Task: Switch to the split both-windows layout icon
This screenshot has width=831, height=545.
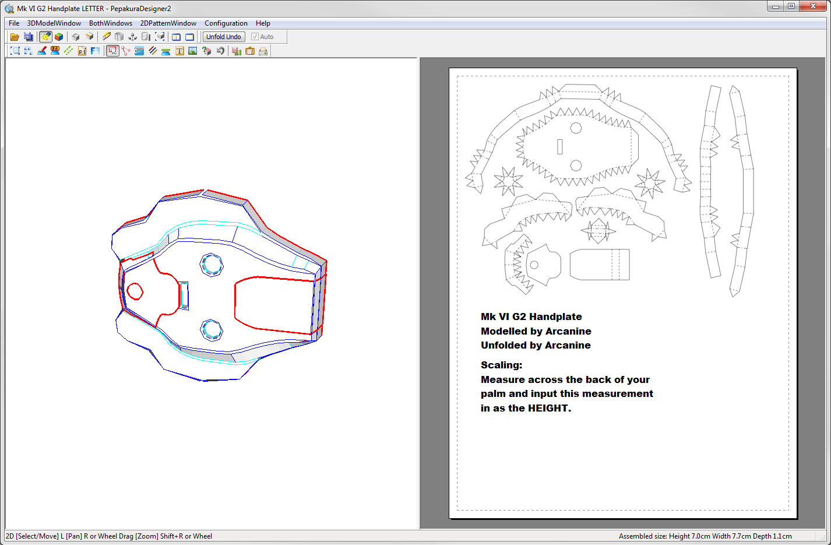Action: [176, 37]
